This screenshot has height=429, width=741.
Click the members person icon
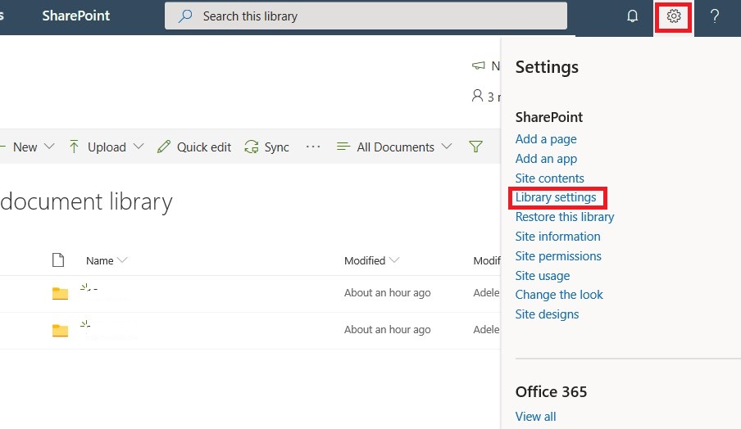[477, 96]
